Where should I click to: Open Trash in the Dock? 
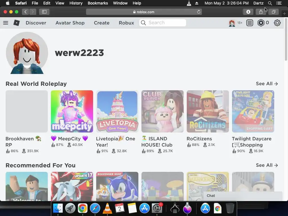[230, 208]
